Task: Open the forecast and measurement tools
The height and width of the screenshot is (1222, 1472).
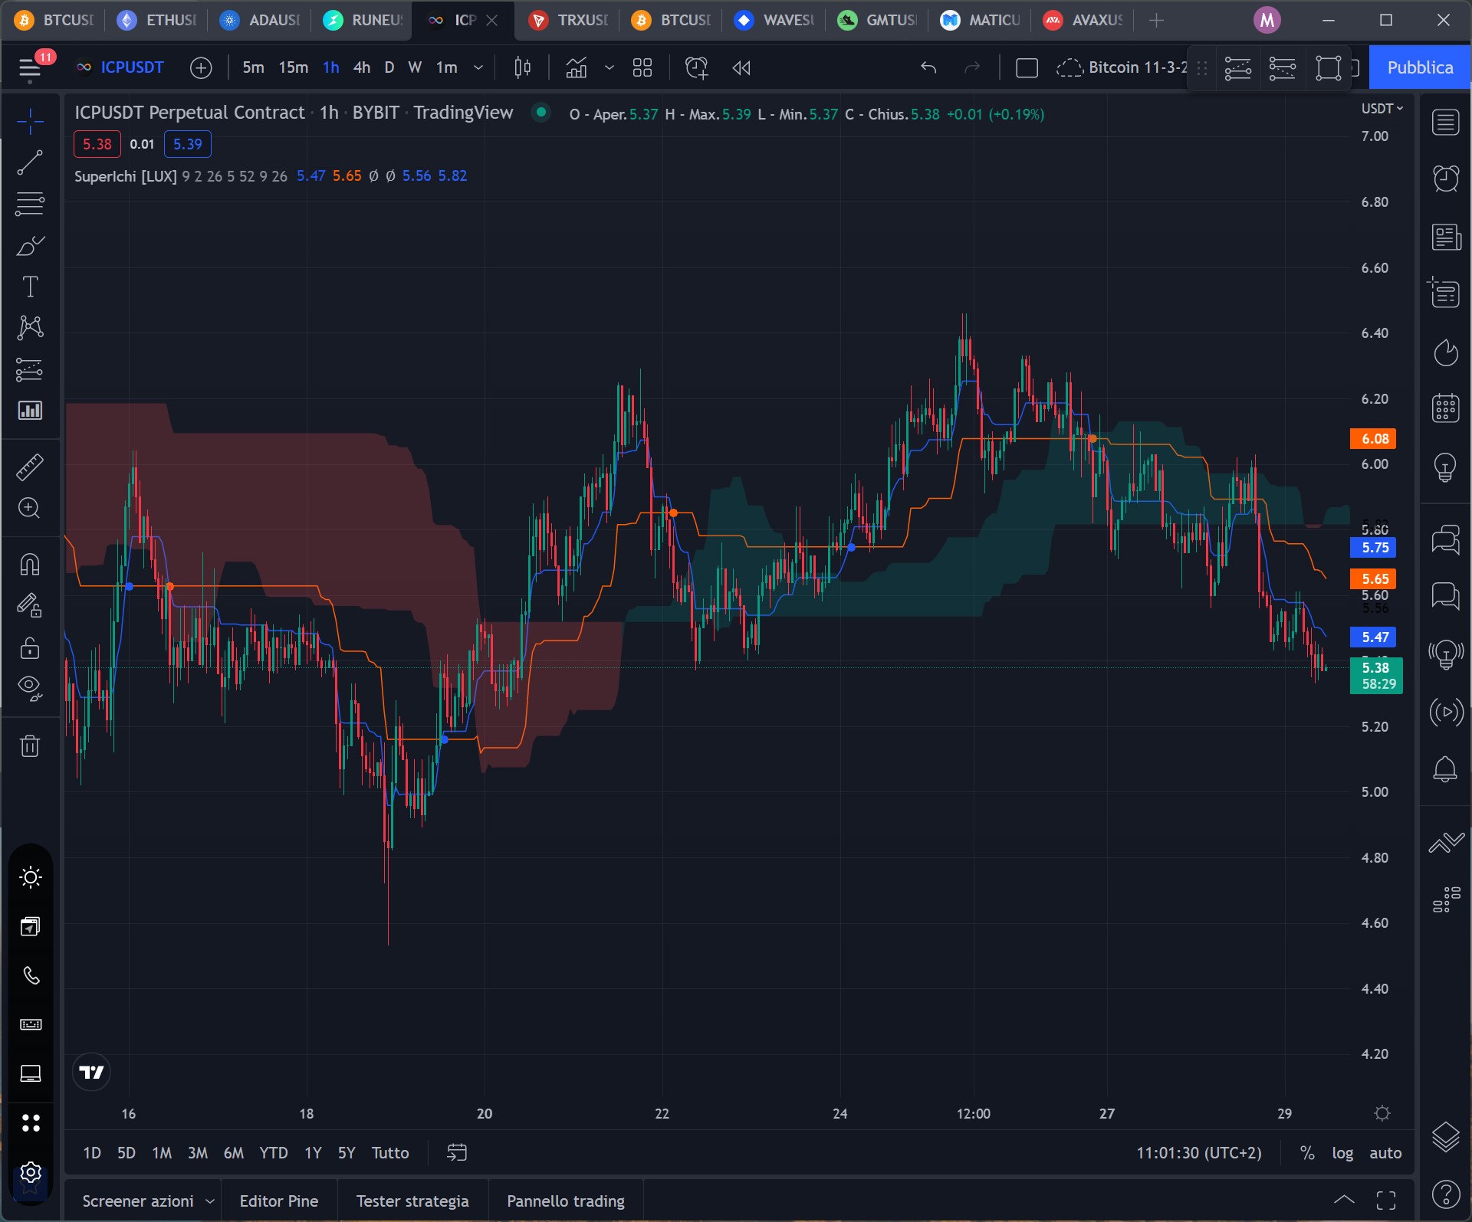Action: coord(30,369)
